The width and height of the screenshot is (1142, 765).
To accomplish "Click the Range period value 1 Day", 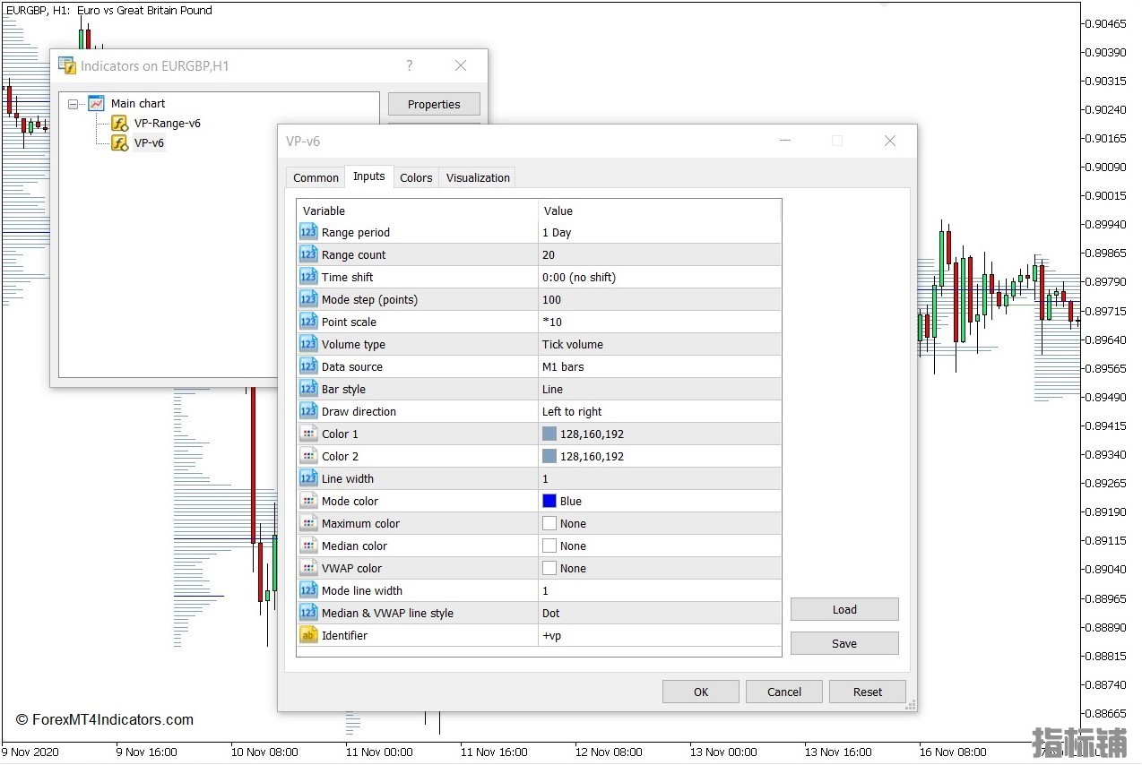I will click(x=557, y=232).
